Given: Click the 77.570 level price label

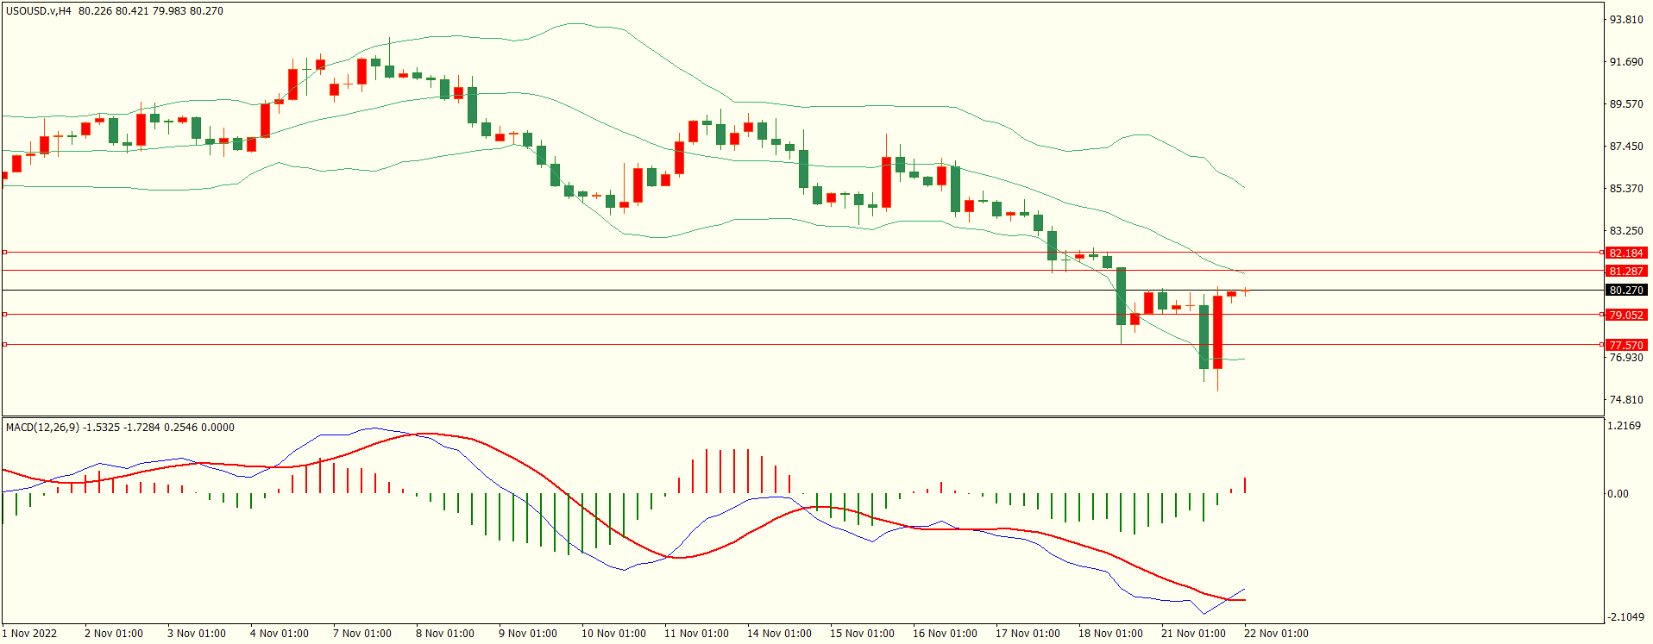Looking at the screenshot, I should [1625, 345].
